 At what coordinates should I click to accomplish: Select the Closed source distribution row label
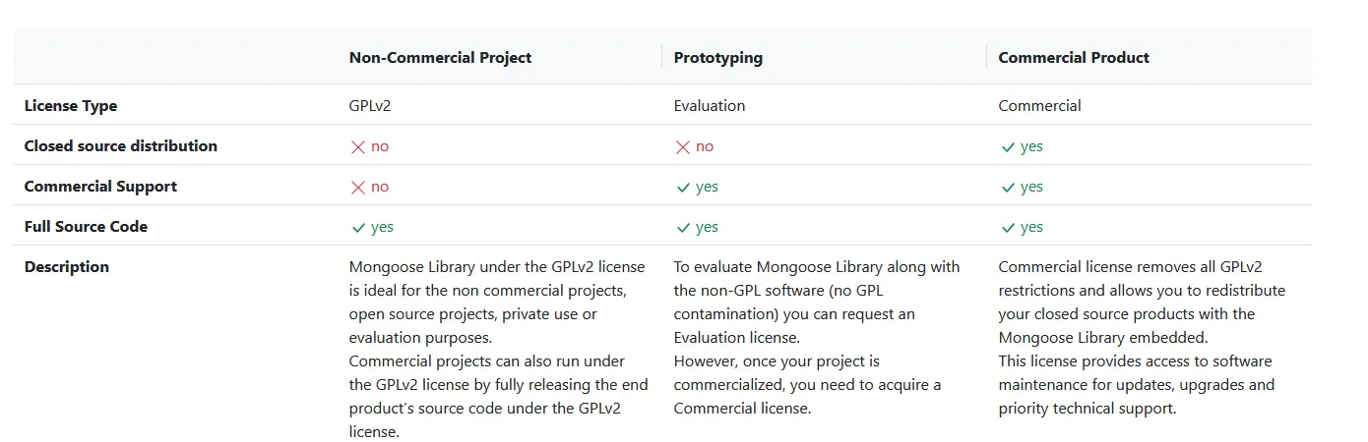click(120, 146)
